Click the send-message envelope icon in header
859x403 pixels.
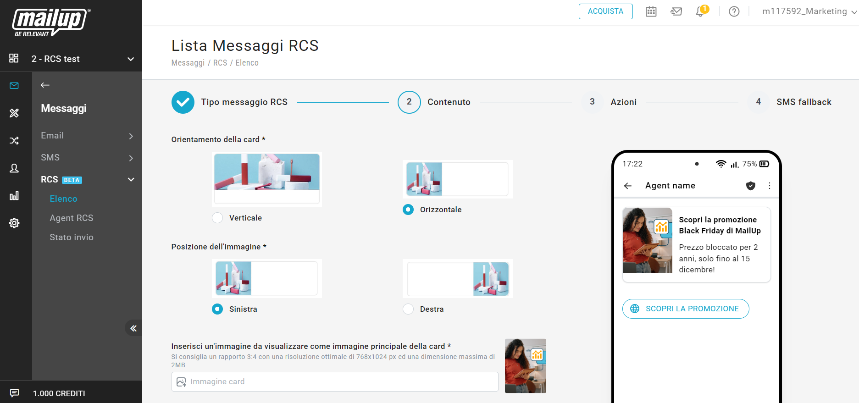pos(676,11)
